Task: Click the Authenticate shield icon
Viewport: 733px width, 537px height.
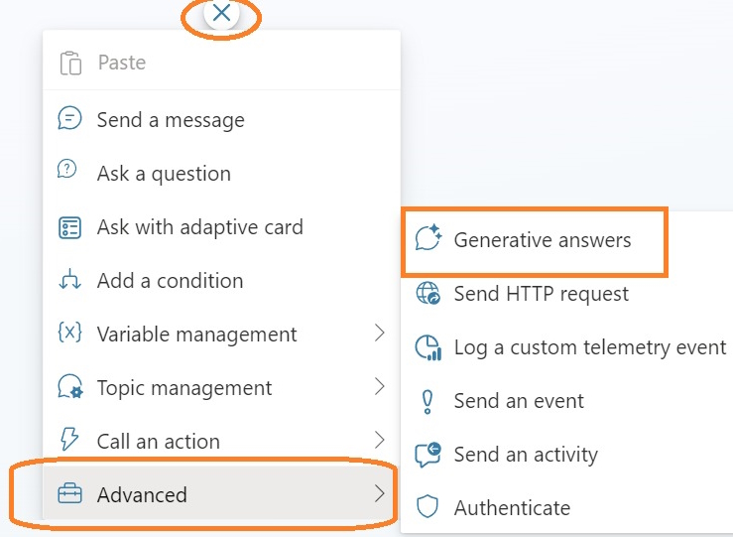Action: [x=428, y=508]
